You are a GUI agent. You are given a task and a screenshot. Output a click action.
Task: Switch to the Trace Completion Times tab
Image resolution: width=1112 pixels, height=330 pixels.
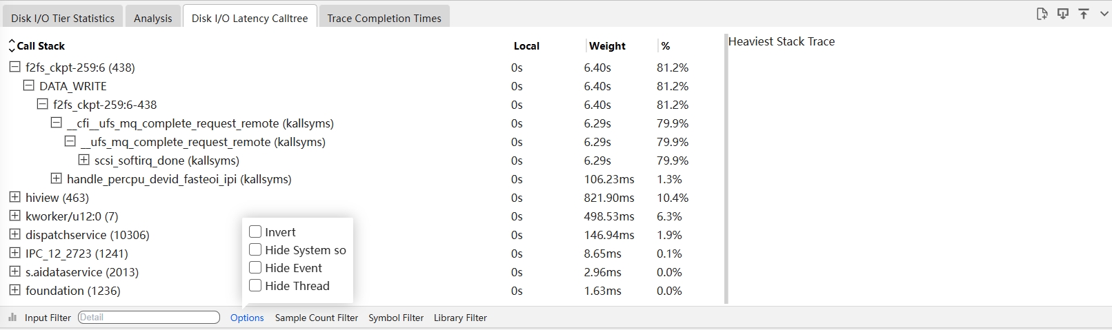pyautogui.click(x=384, y=19)
